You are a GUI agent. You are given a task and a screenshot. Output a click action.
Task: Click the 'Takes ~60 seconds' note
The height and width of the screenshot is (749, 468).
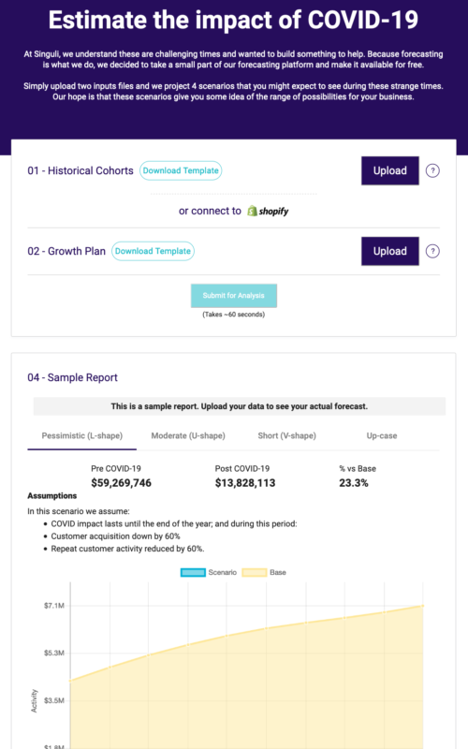[x=233, y=315]
